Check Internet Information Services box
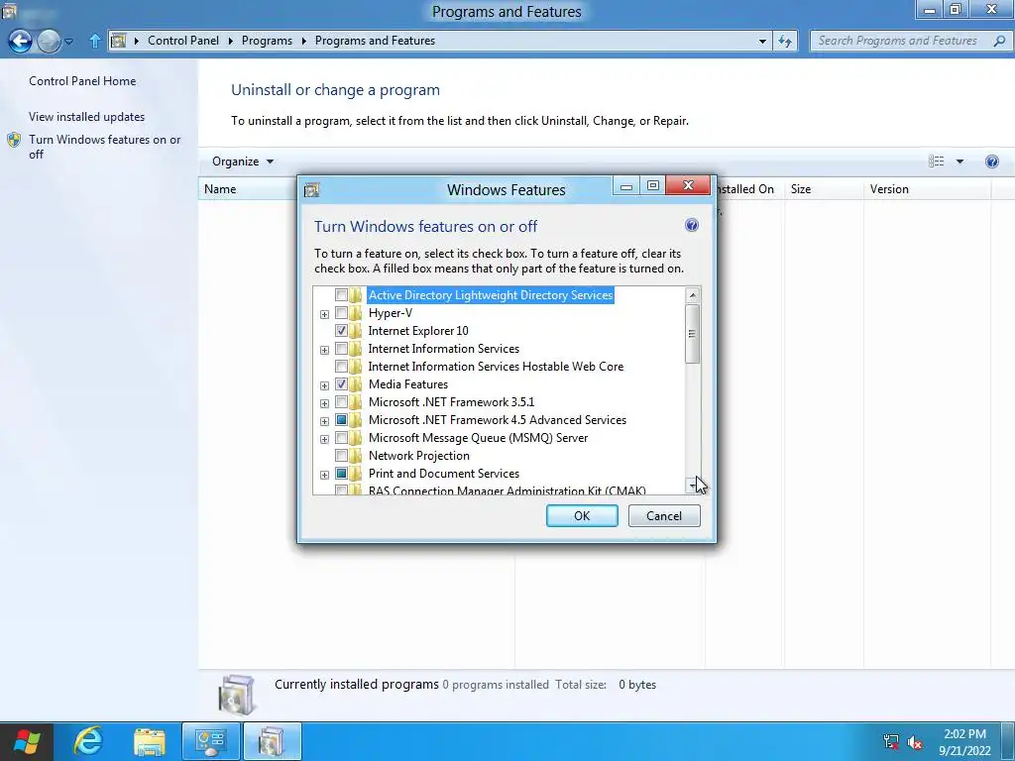This screenshot has width=1015, height=761. 341,349
